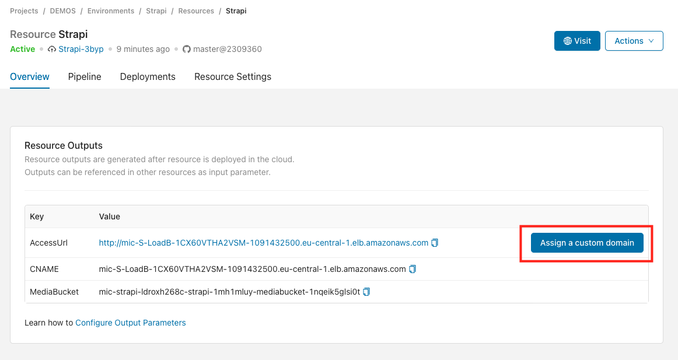Open the Strapi-3byp deployment link
678x360 pixels.
(x=81, y=49)
